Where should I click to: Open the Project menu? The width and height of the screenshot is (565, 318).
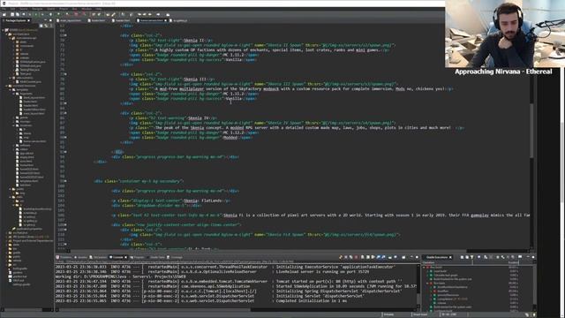[64, 9]
